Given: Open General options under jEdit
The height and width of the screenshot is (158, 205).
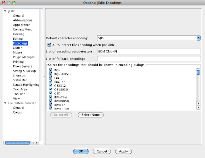Looking at the screenshot, I should click(19, 16).
